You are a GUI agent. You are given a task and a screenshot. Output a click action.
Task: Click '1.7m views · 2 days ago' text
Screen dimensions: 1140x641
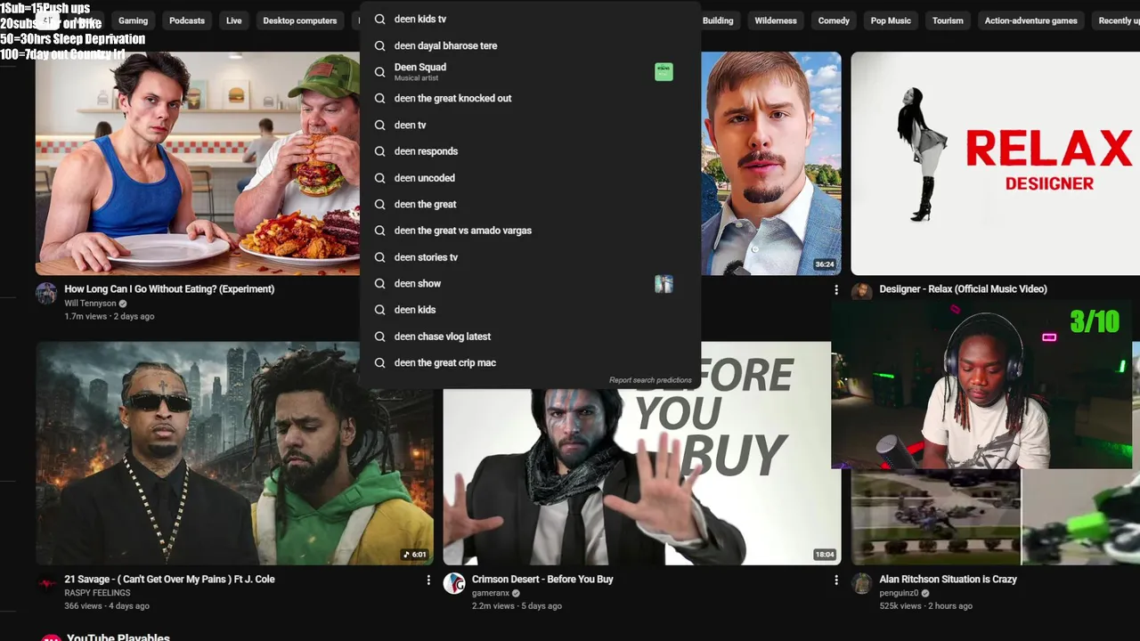(109, 316)
